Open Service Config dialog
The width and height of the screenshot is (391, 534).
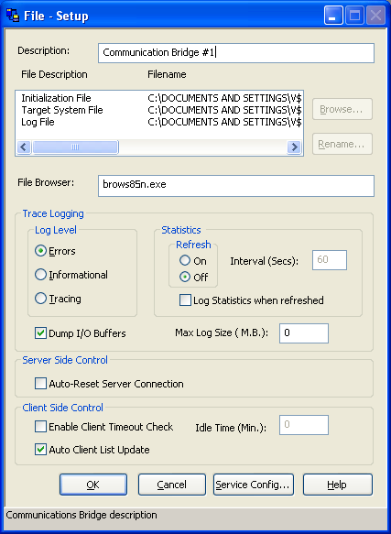254,485
